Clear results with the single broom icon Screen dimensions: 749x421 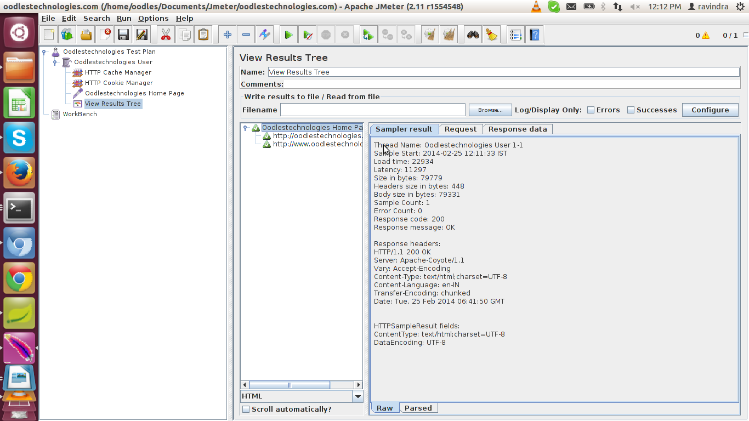430,35
